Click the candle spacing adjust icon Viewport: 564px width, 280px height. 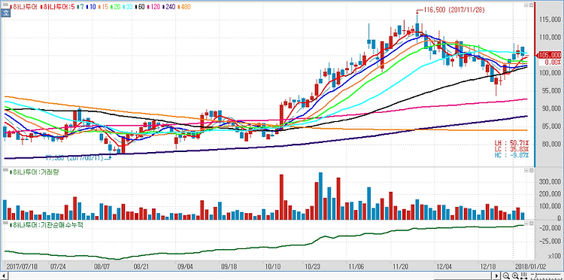[x=523, y=275]
